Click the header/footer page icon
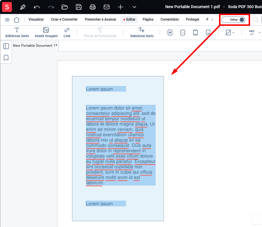The width and height of the screenshot is (262, 227). (x=195, y=33)
